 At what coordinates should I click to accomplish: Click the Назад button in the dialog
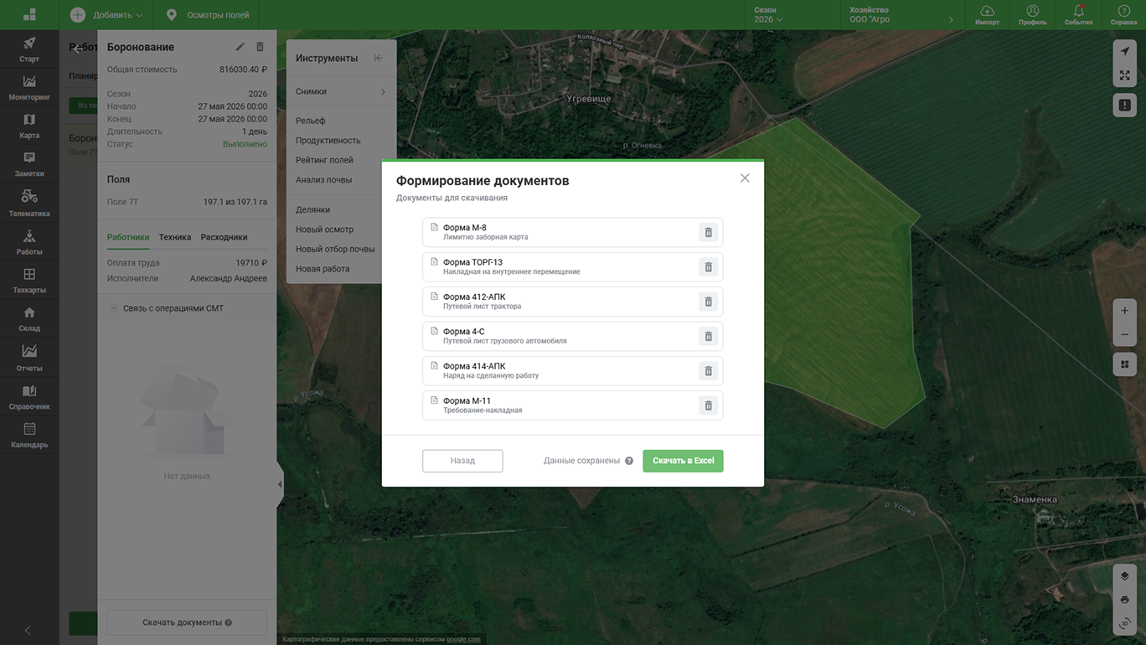[x=462, y=461]
